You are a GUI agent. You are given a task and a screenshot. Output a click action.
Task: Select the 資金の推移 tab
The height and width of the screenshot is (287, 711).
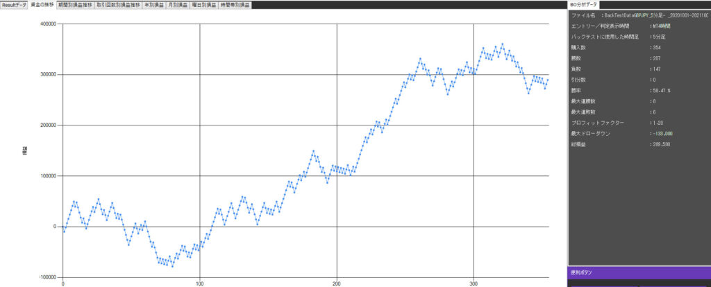pos(42,5)
